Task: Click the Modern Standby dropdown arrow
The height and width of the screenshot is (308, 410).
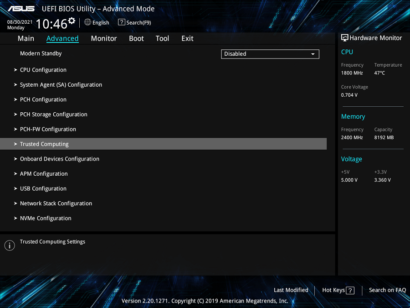Action: click(x=313, y=54)
